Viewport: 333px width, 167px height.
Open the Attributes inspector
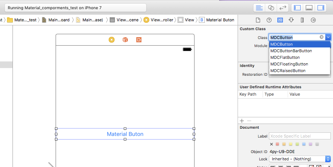291,20
